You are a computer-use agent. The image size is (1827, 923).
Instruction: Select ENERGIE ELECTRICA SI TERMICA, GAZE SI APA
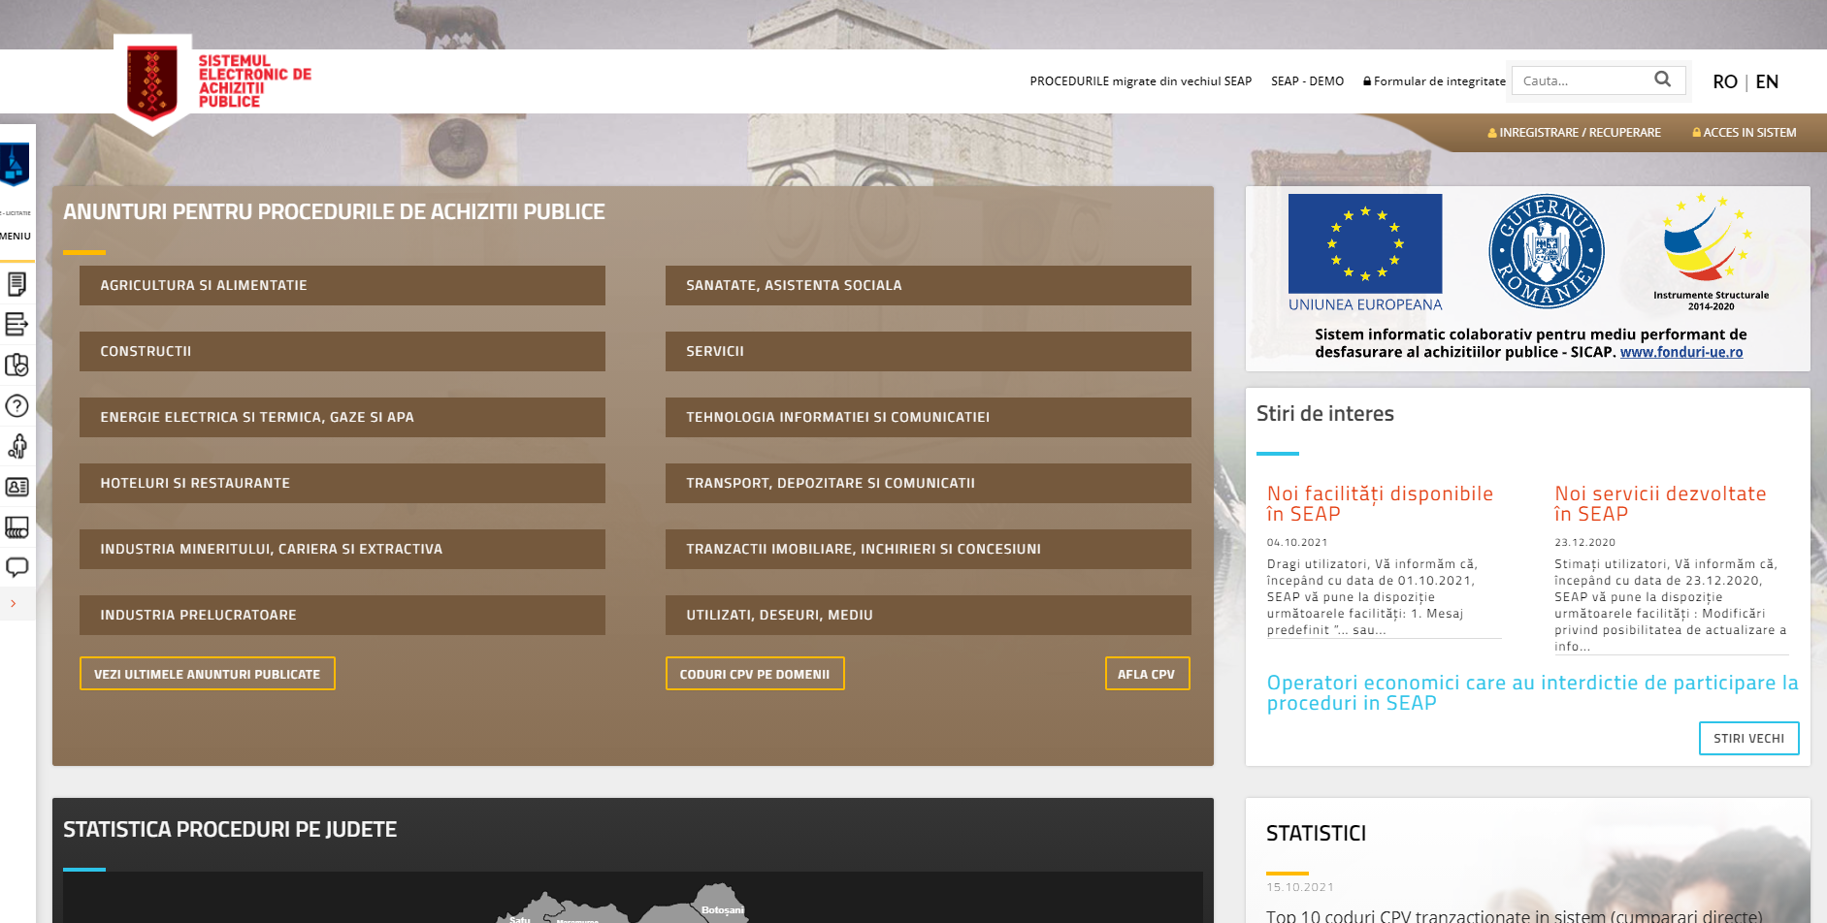(343, 417)
